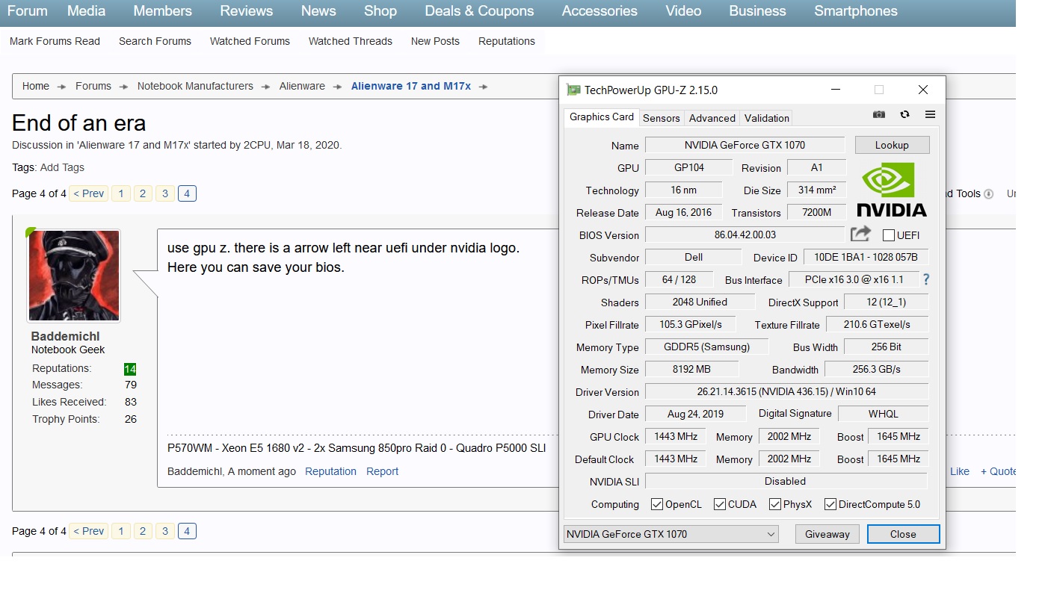The image size is (1048, 596).
Task: Open the GPU-Z hamburger menu icon
Action: [x=930, y=114]
